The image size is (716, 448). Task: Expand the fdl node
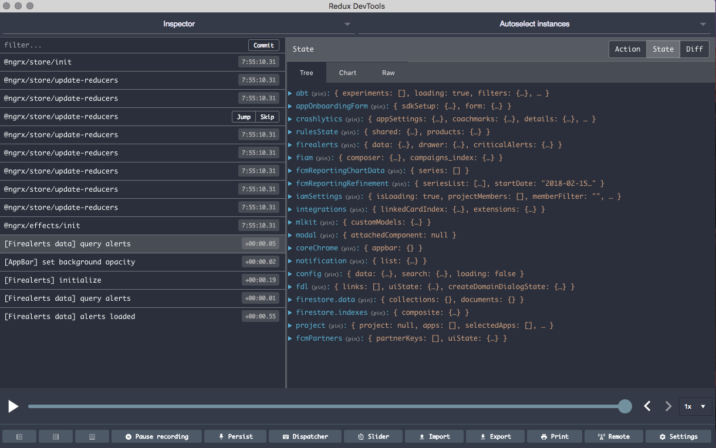point(291,287)
